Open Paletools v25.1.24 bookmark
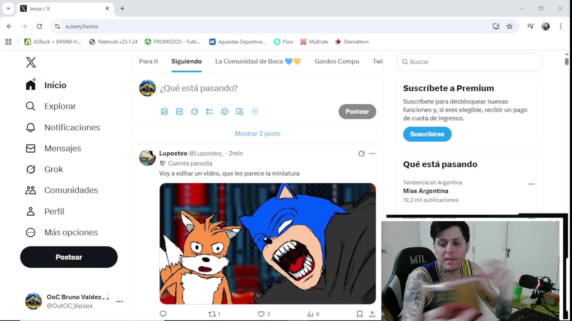 tap(114, 42)
